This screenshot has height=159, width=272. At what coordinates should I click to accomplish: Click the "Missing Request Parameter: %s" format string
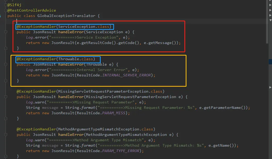tap(146, 108)
